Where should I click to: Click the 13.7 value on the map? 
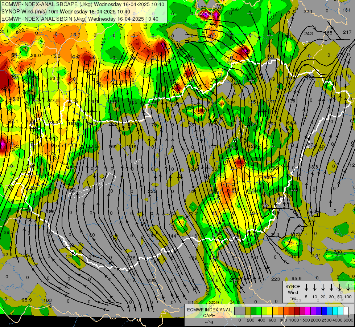pyautogui.click(x=75, y=35)
